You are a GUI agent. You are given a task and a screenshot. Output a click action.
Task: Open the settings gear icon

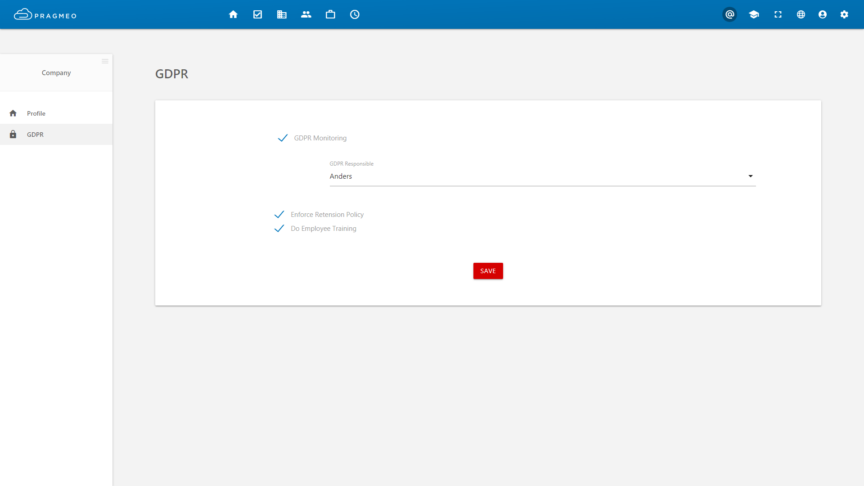[x=844, y=14]
